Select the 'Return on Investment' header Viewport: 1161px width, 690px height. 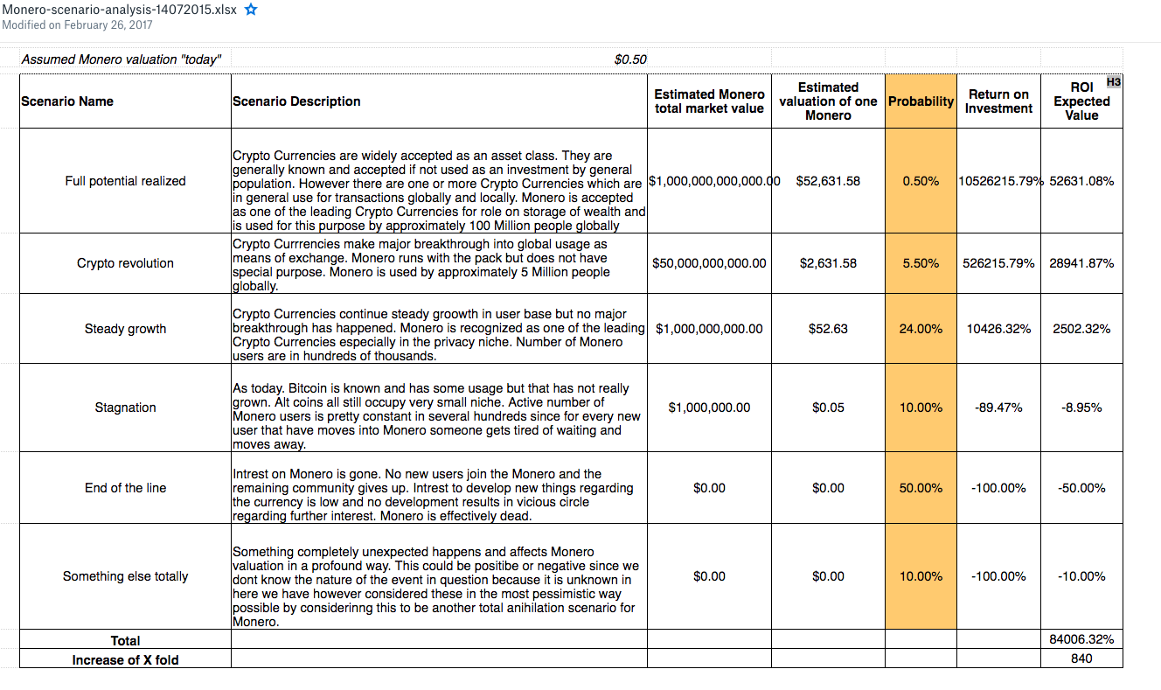pyautogui.click(x=998, y=101)
